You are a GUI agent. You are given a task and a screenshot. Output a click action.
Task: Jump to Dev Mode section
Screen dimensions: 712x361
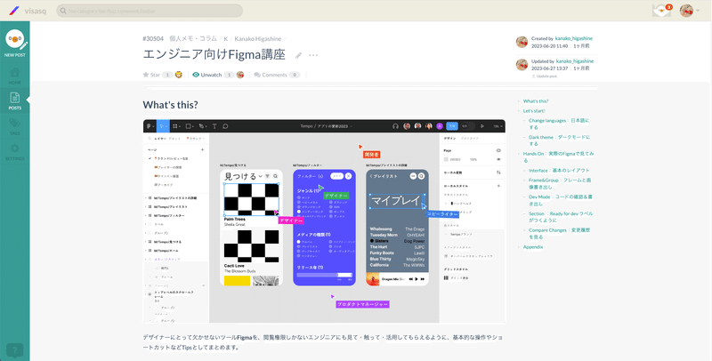pos(561,200)
